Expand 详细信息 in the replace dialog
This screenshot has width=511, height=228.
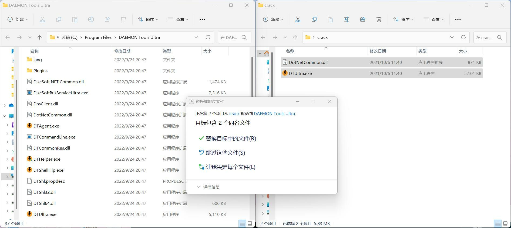pyautogui.click(x=208, y=187)
